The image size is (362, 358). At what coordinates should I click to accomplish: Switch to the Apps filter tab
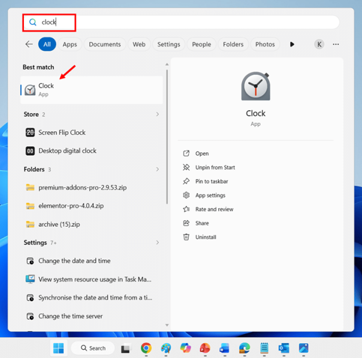click(70, 44)
